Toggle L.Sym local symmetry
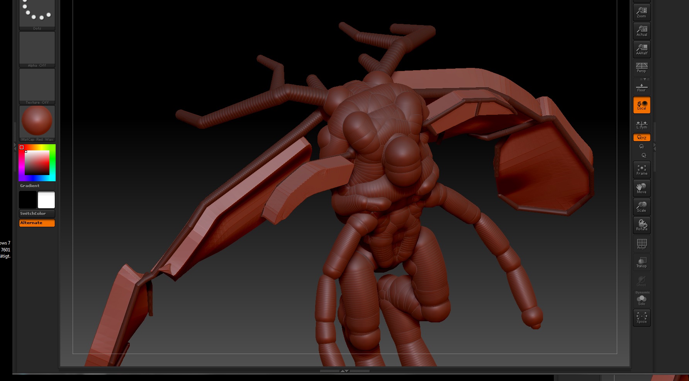This screenshot has width=689, height=381. (x=641, y=125)
